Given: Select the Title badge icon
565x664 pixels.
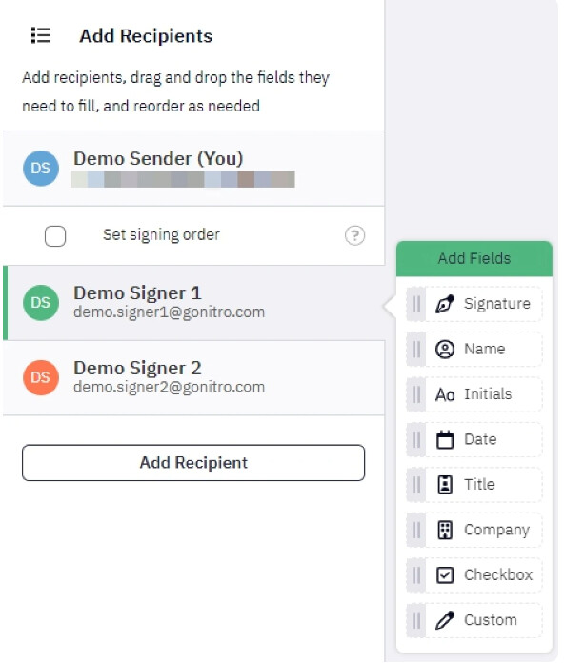Looking at the screenshot, I should [445, 485].
